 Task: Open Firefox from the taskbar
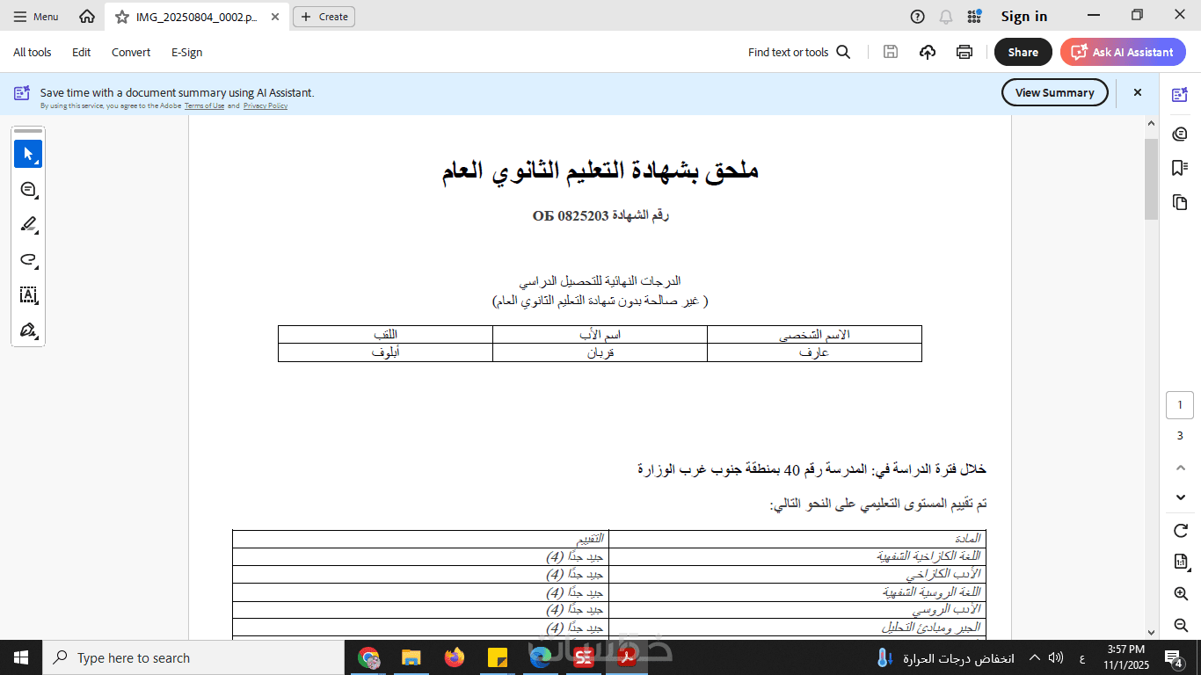click(455, 657)
